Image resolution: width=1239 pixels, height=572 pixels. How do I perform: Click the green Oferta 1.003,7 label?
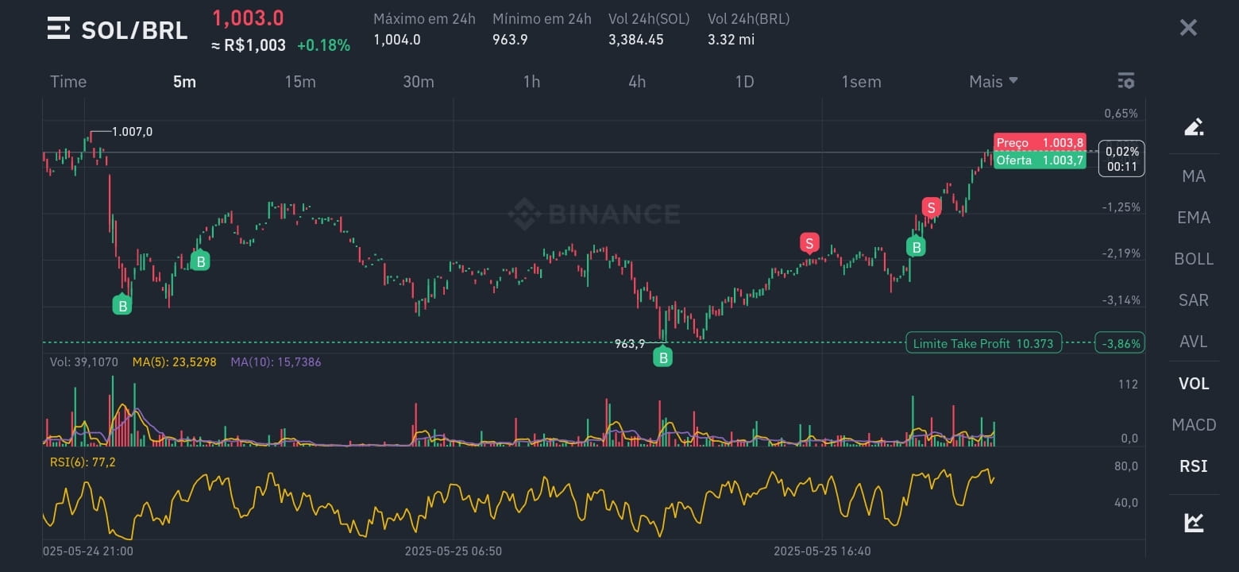point(1040,160)
